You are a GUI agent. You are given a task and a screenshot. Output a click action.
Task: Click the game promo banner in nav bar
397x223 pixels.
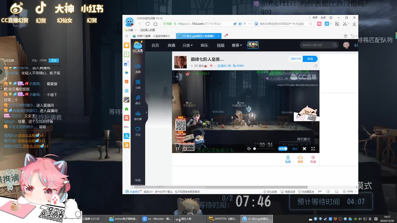253,45
